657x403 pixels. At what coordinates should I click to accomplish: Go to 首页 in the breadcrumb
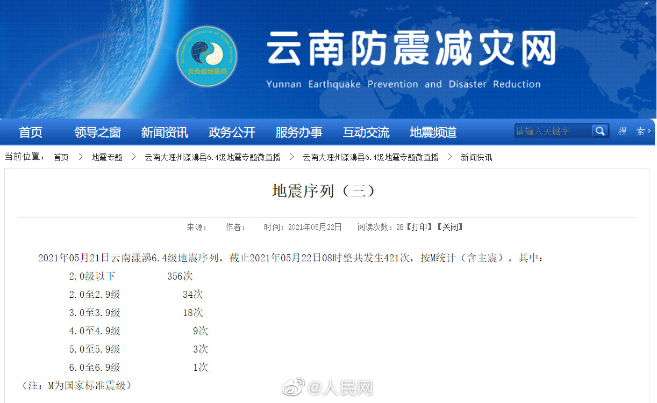[x=61, y=157]
